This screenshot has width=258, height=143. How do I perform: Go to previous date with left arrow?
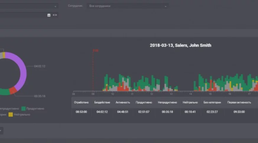tap(53, 15)
